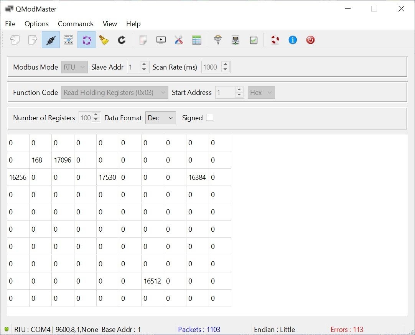
Task: Open the Help menu
Action: point(133,24)
